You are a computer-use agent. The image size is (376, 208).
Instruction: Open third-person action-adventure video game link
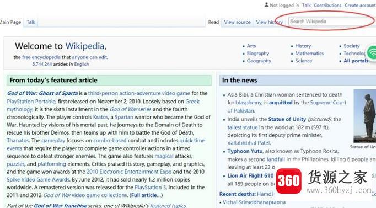coord(139,93)
